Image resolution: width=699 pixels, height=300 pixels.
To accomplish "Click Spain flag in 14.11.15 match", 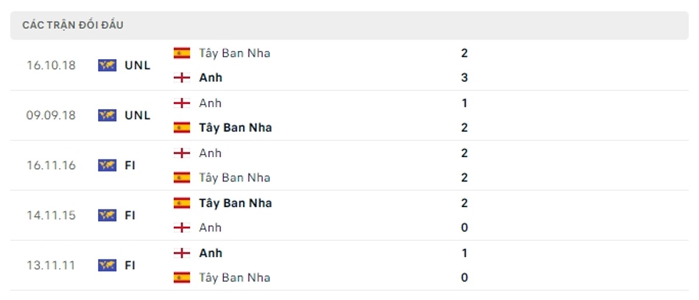I will pyautogui.click(x=182, y=203).
